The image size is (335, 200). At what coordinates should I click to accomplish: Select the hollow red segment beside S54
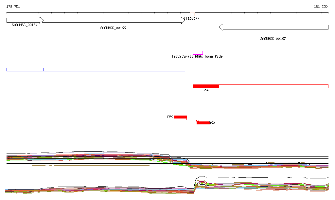[x=274, y=86]
